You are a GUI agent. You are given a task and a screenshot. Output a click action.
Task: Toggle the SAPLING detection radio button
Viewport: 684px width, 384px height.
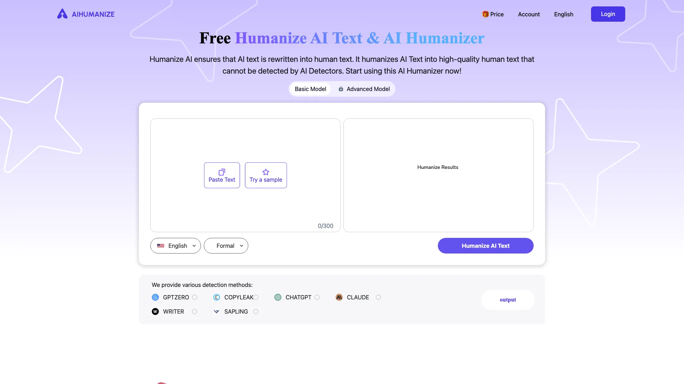[x=255, y=311]
